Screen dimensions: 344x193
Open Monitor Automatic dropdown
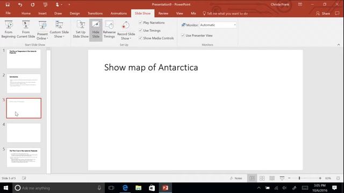[x=234, y=25]
